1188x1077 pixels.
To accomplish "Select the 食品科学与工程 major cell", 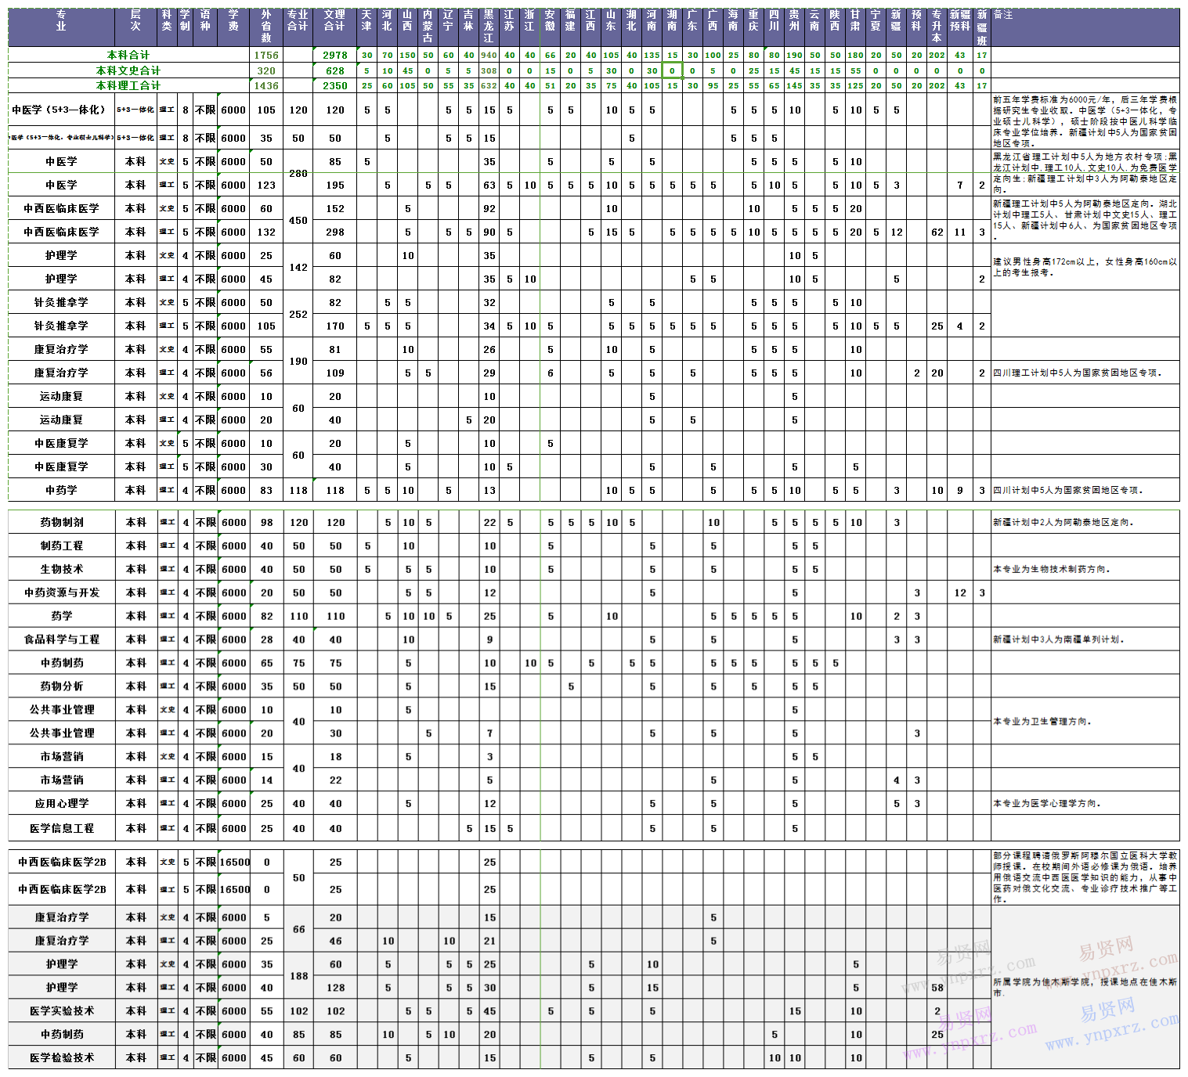I will coord(62,639).
